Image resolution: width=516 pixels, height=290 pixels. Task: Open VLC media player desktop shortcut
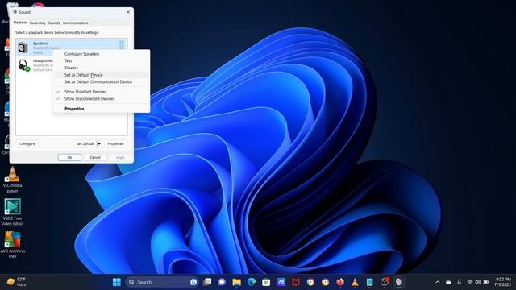[13, 180]
